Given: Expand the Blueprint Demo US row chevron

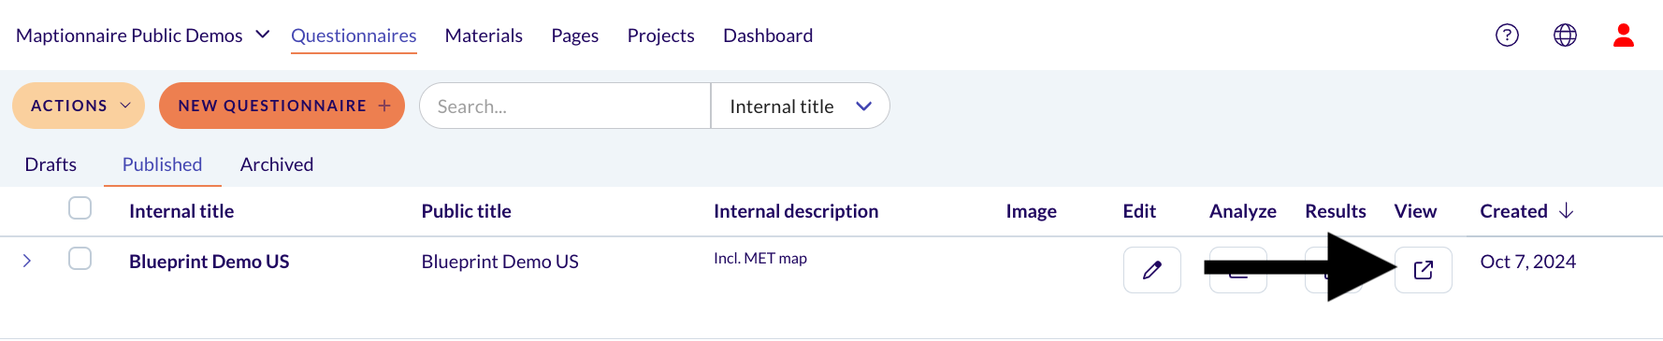Looking at the screenshot, I should (27, 261).
